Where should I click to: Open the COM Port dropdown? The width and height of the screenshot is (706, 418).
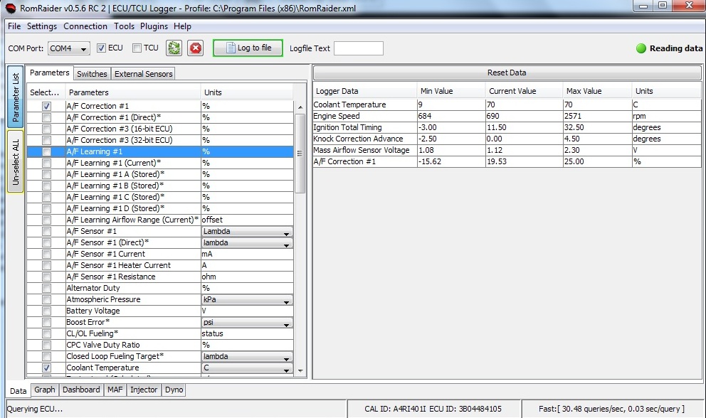pos(69,48)
